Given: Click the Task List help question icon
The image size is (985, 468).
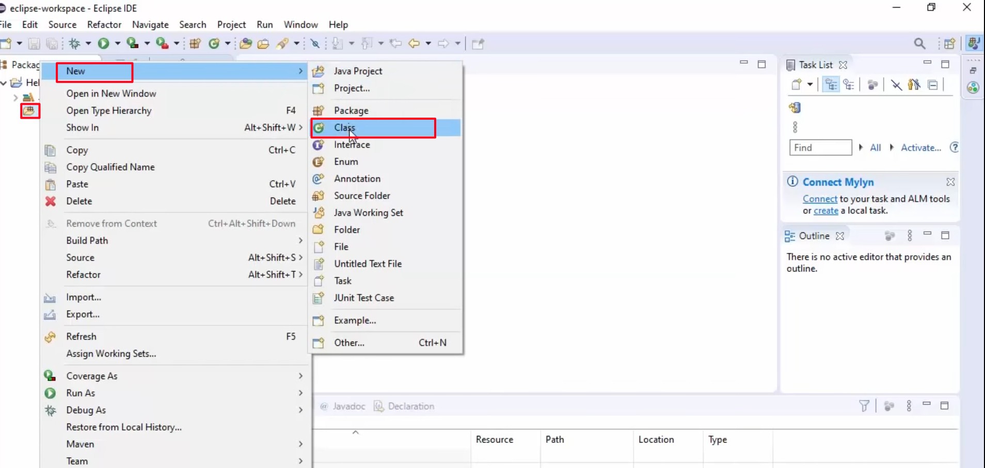Looking at the screenshot, I should [954, 148].
